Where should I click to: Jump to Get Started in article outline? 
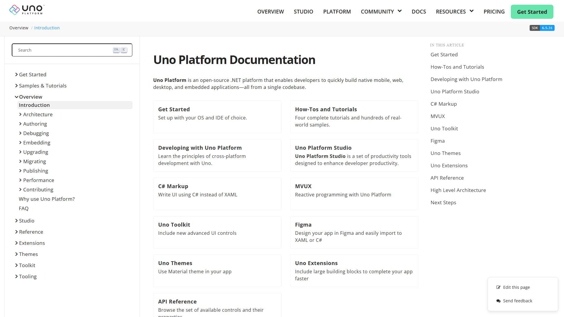pos(444,55)
